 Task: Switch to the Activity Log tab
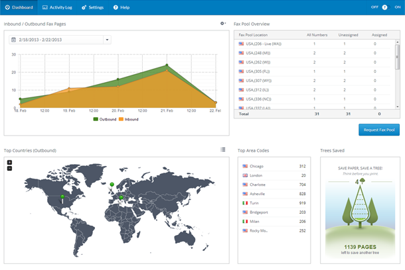56,7
